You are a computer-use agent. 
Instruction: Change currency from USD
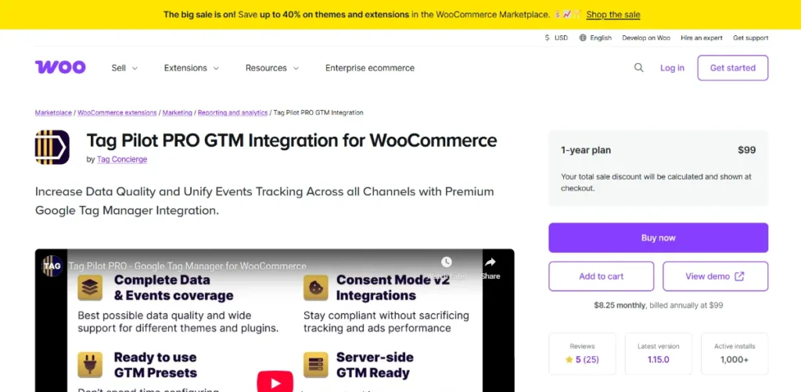[556, 37]
